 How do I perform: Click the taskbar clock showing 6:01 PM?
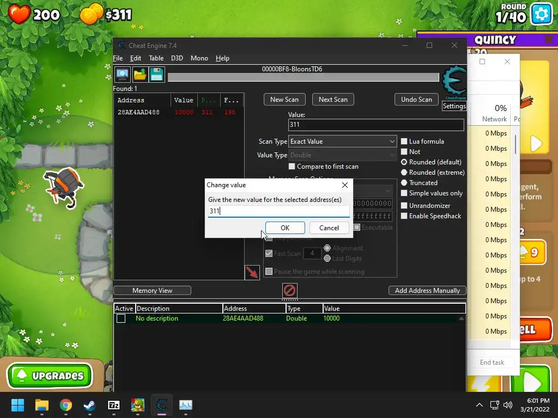point(535,405)
